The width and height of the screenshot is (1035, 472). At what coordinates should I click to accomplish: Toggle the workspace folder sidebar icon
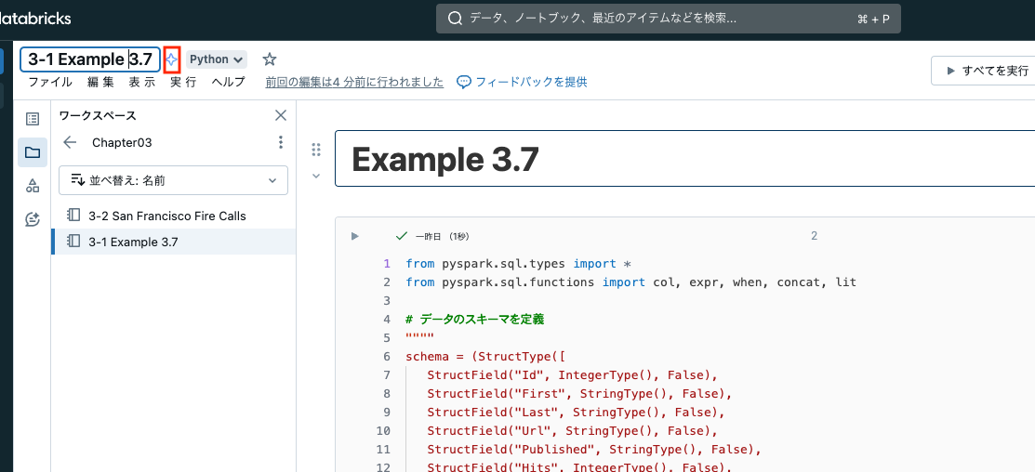point(33,153)
